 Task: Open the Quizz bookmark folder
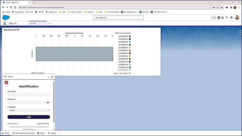point(99,12)
